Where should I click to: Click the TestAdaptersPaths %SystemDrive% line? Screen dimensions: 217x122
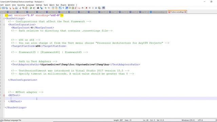point(76,64)
